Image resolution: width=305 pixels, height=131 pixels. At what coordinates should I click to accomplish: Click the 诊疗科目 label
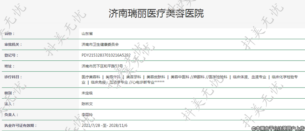coord(13,77)
